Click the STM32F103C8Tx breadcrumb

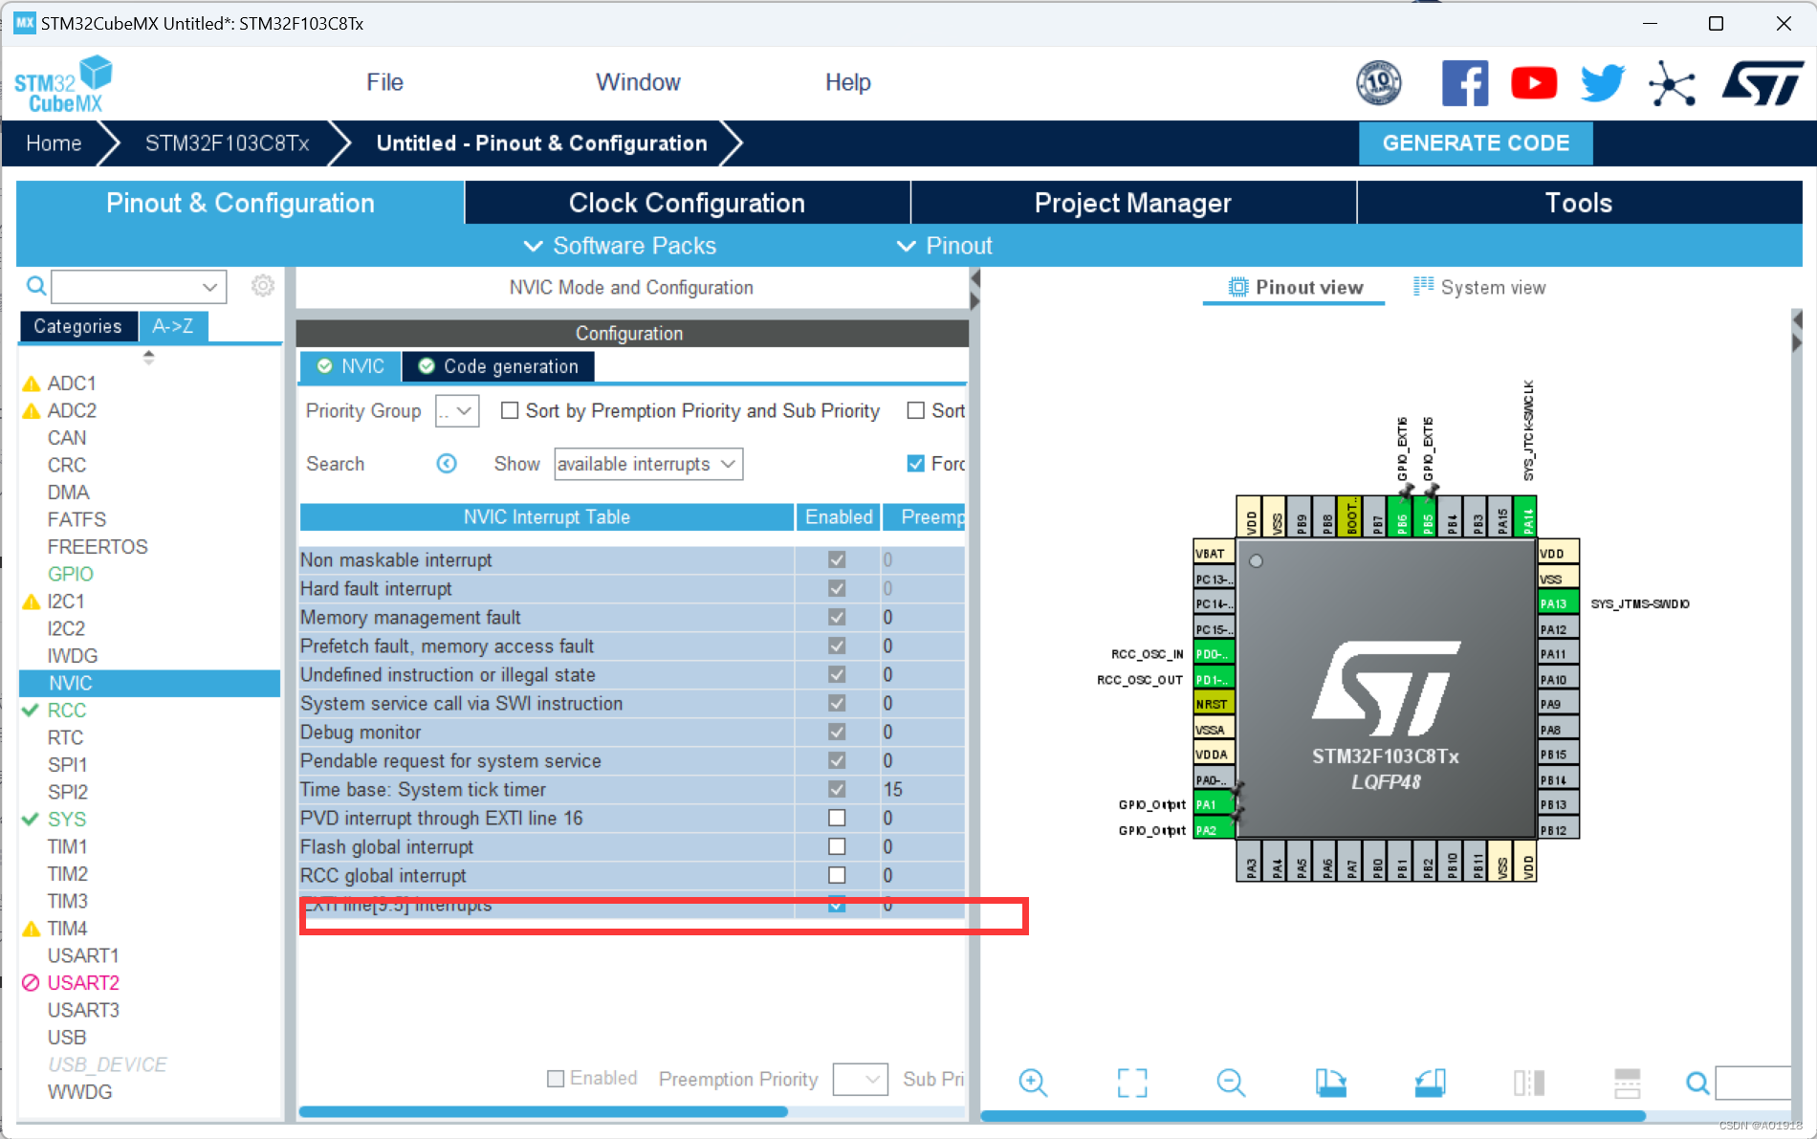click(228, 143)
